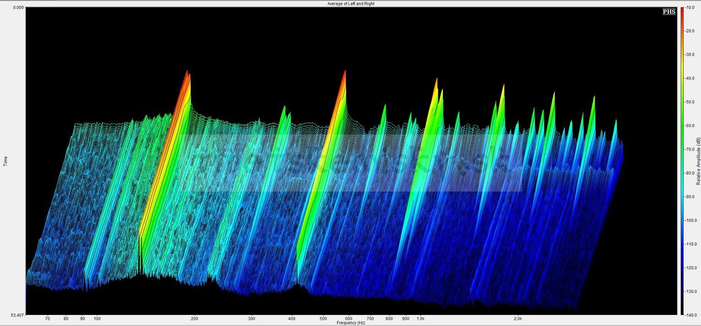Screen dimensions: 701x326
Task: Select the "Average of Left and Right" title
Action: point(350,4)
